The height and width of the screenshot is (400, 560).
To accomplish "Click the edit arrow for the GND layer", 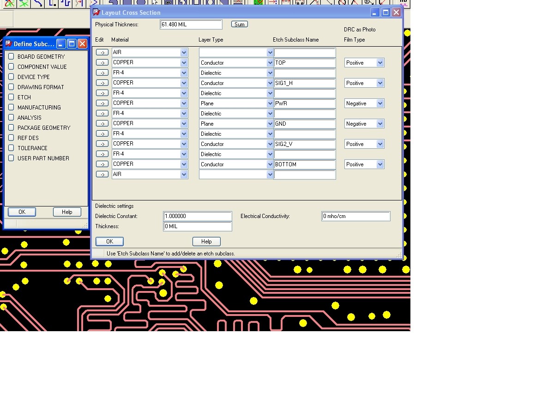I will [x=102, y=124].
